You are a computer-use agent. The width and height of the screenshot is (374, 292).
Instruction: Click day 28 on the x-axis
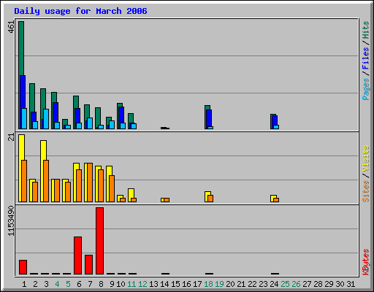pyautogui.click(x=318, y=284)
